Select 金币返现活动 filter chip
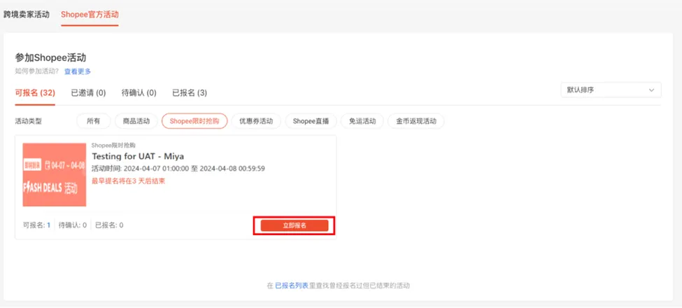Image resolution: width=682 pixels, height=308 pixels. tap(416, 121)
